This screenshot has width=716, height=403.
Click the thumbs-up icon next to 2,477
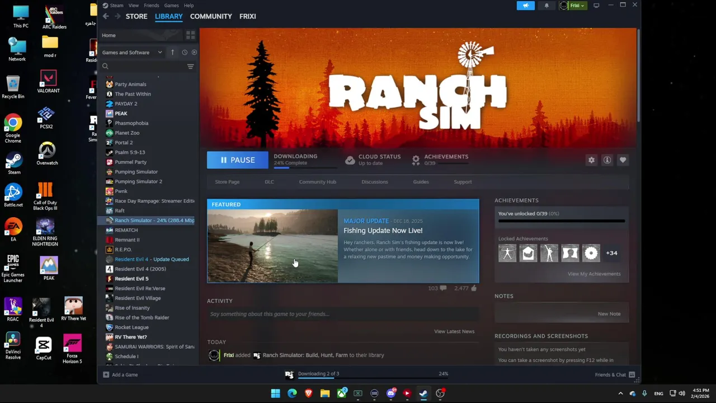(474, 288)
